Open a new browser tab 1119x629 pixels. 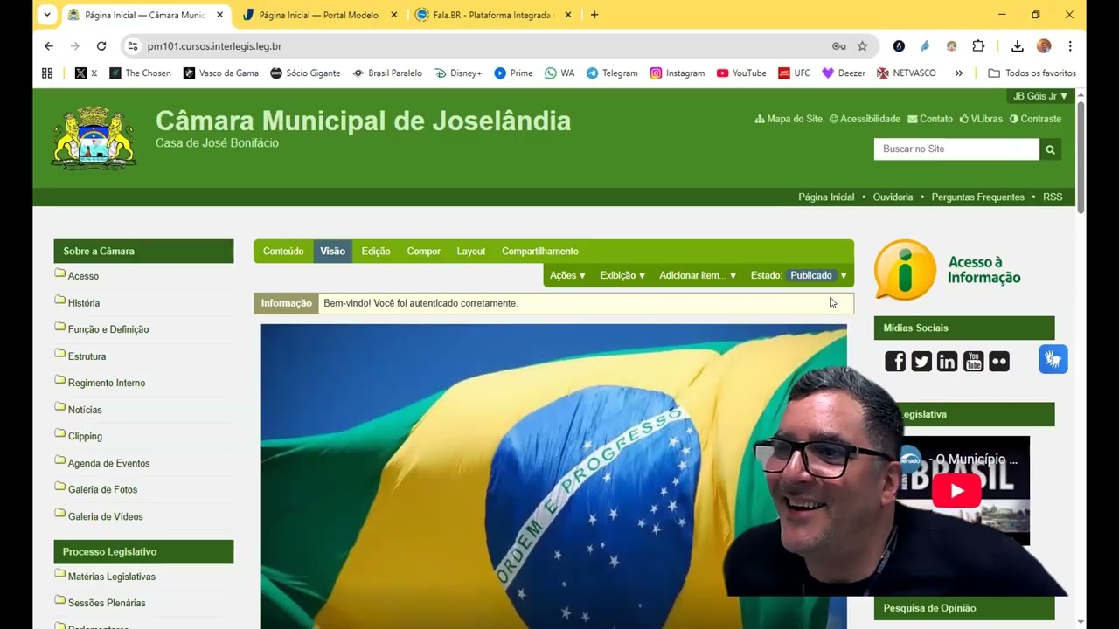(x=594, y=15)
